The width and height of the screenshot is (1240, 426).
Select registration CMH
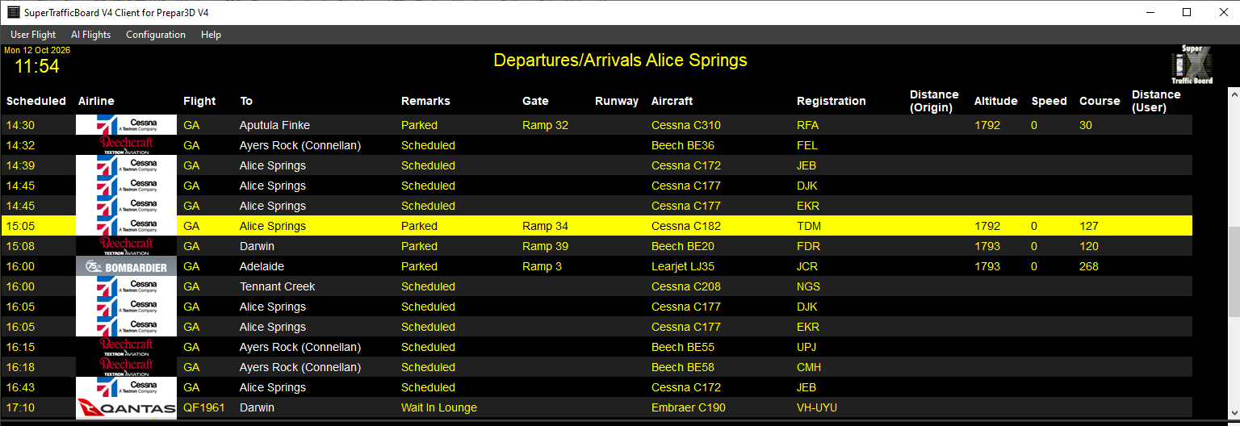[808, 367]
